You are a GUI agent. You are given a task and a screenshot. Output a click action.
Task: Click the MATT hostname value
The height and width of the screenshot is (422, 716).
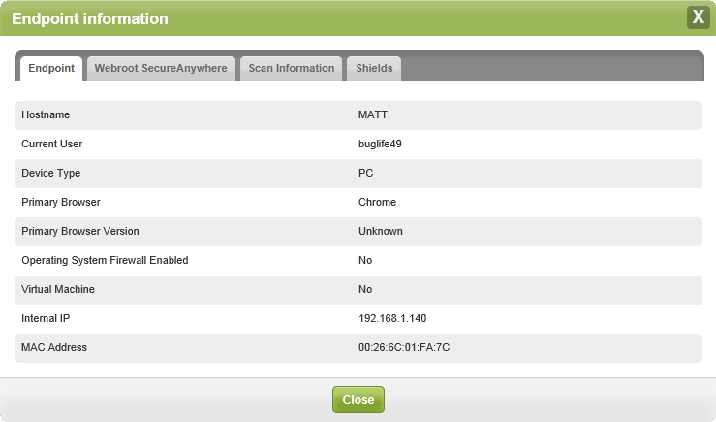[373, 114]
